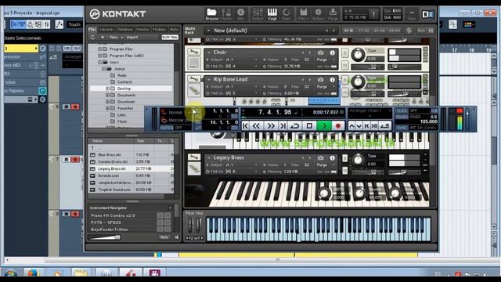Click Purge on Legacy Brass
This screenshot has height=282, width=501.
tap(322, 165)
